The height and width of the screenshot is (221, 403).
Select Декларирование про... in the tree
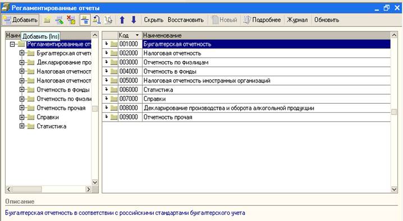[64, 62]
